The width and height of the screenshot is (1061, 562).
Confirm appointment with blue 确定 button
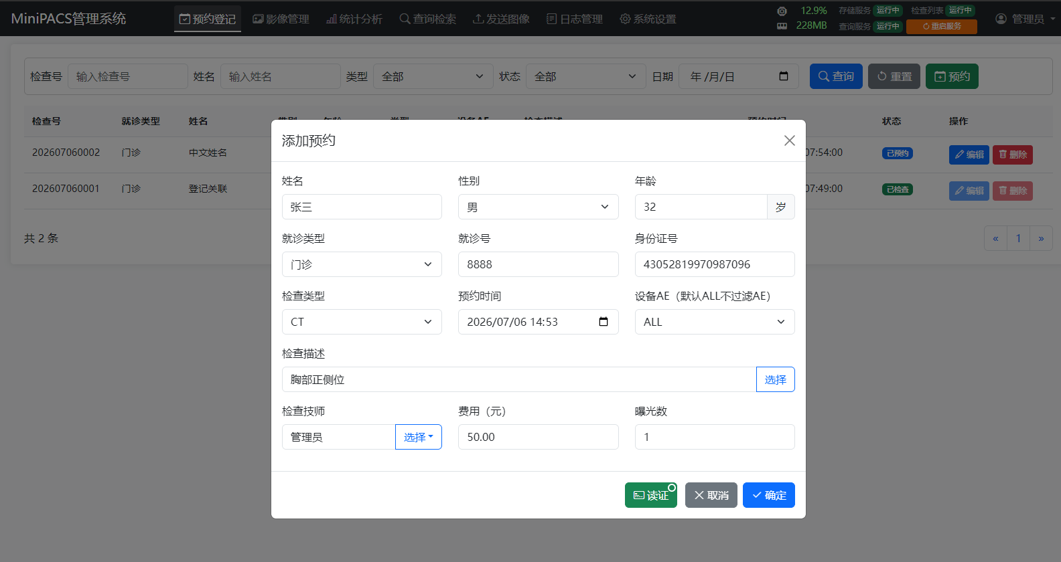coord(769,495)
